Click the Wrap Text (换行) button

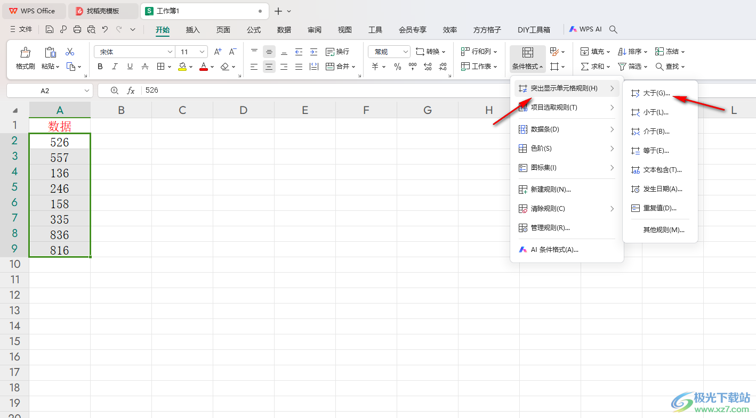click(337, 52)
